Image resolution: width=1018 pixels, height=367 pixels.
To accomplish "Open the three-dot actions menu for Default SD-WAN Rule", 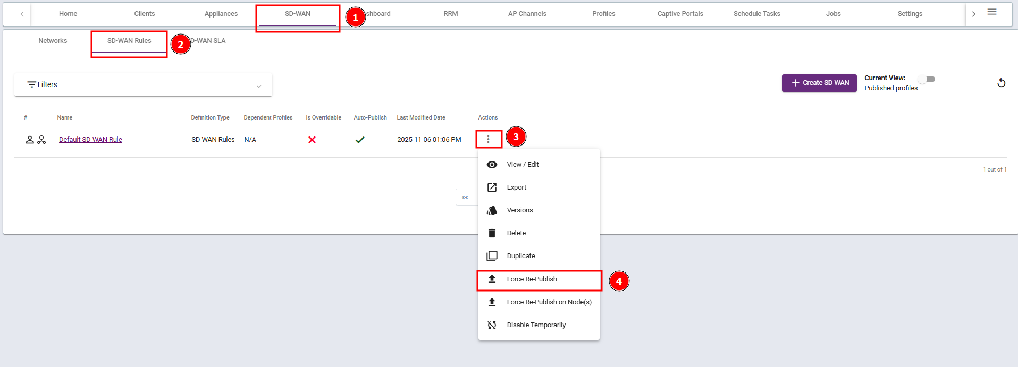I will (x=488, y=139).
